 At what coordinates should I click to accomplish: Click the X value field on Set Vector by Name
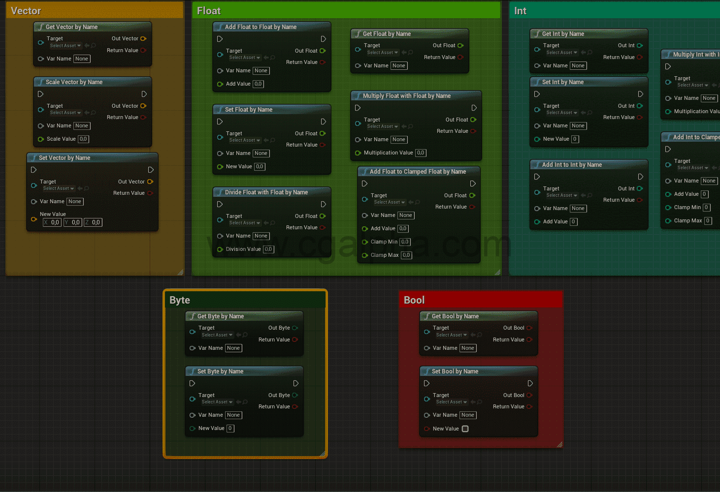(x=52, y=222)
